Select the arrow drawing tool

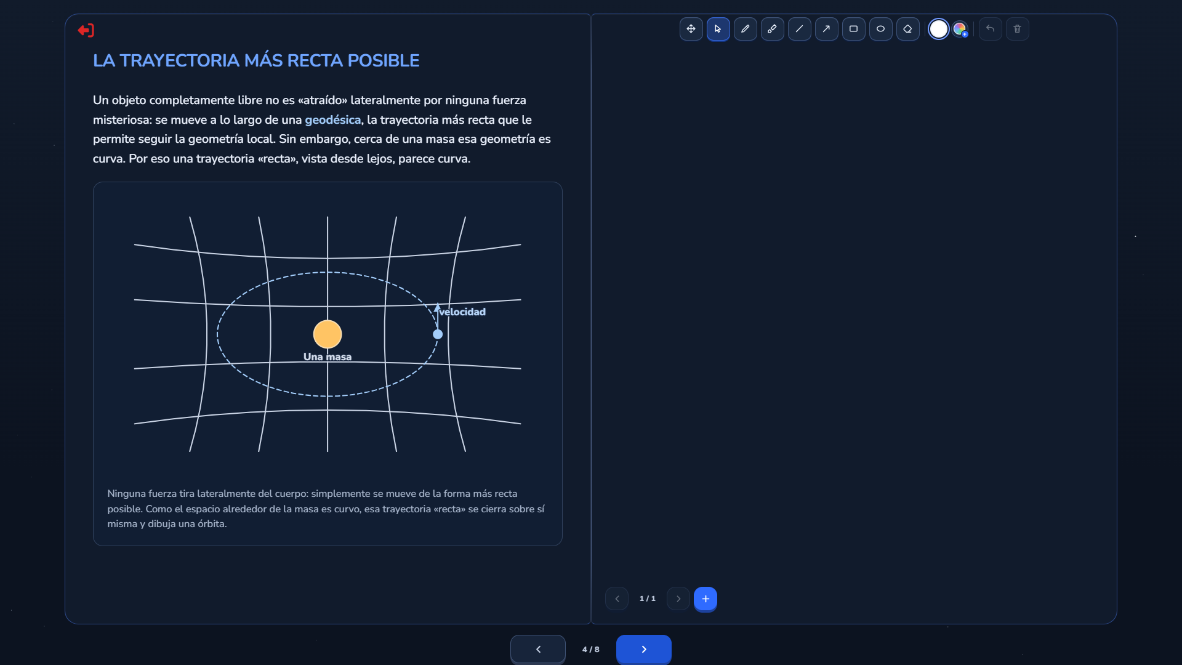[x=826, y=29]
